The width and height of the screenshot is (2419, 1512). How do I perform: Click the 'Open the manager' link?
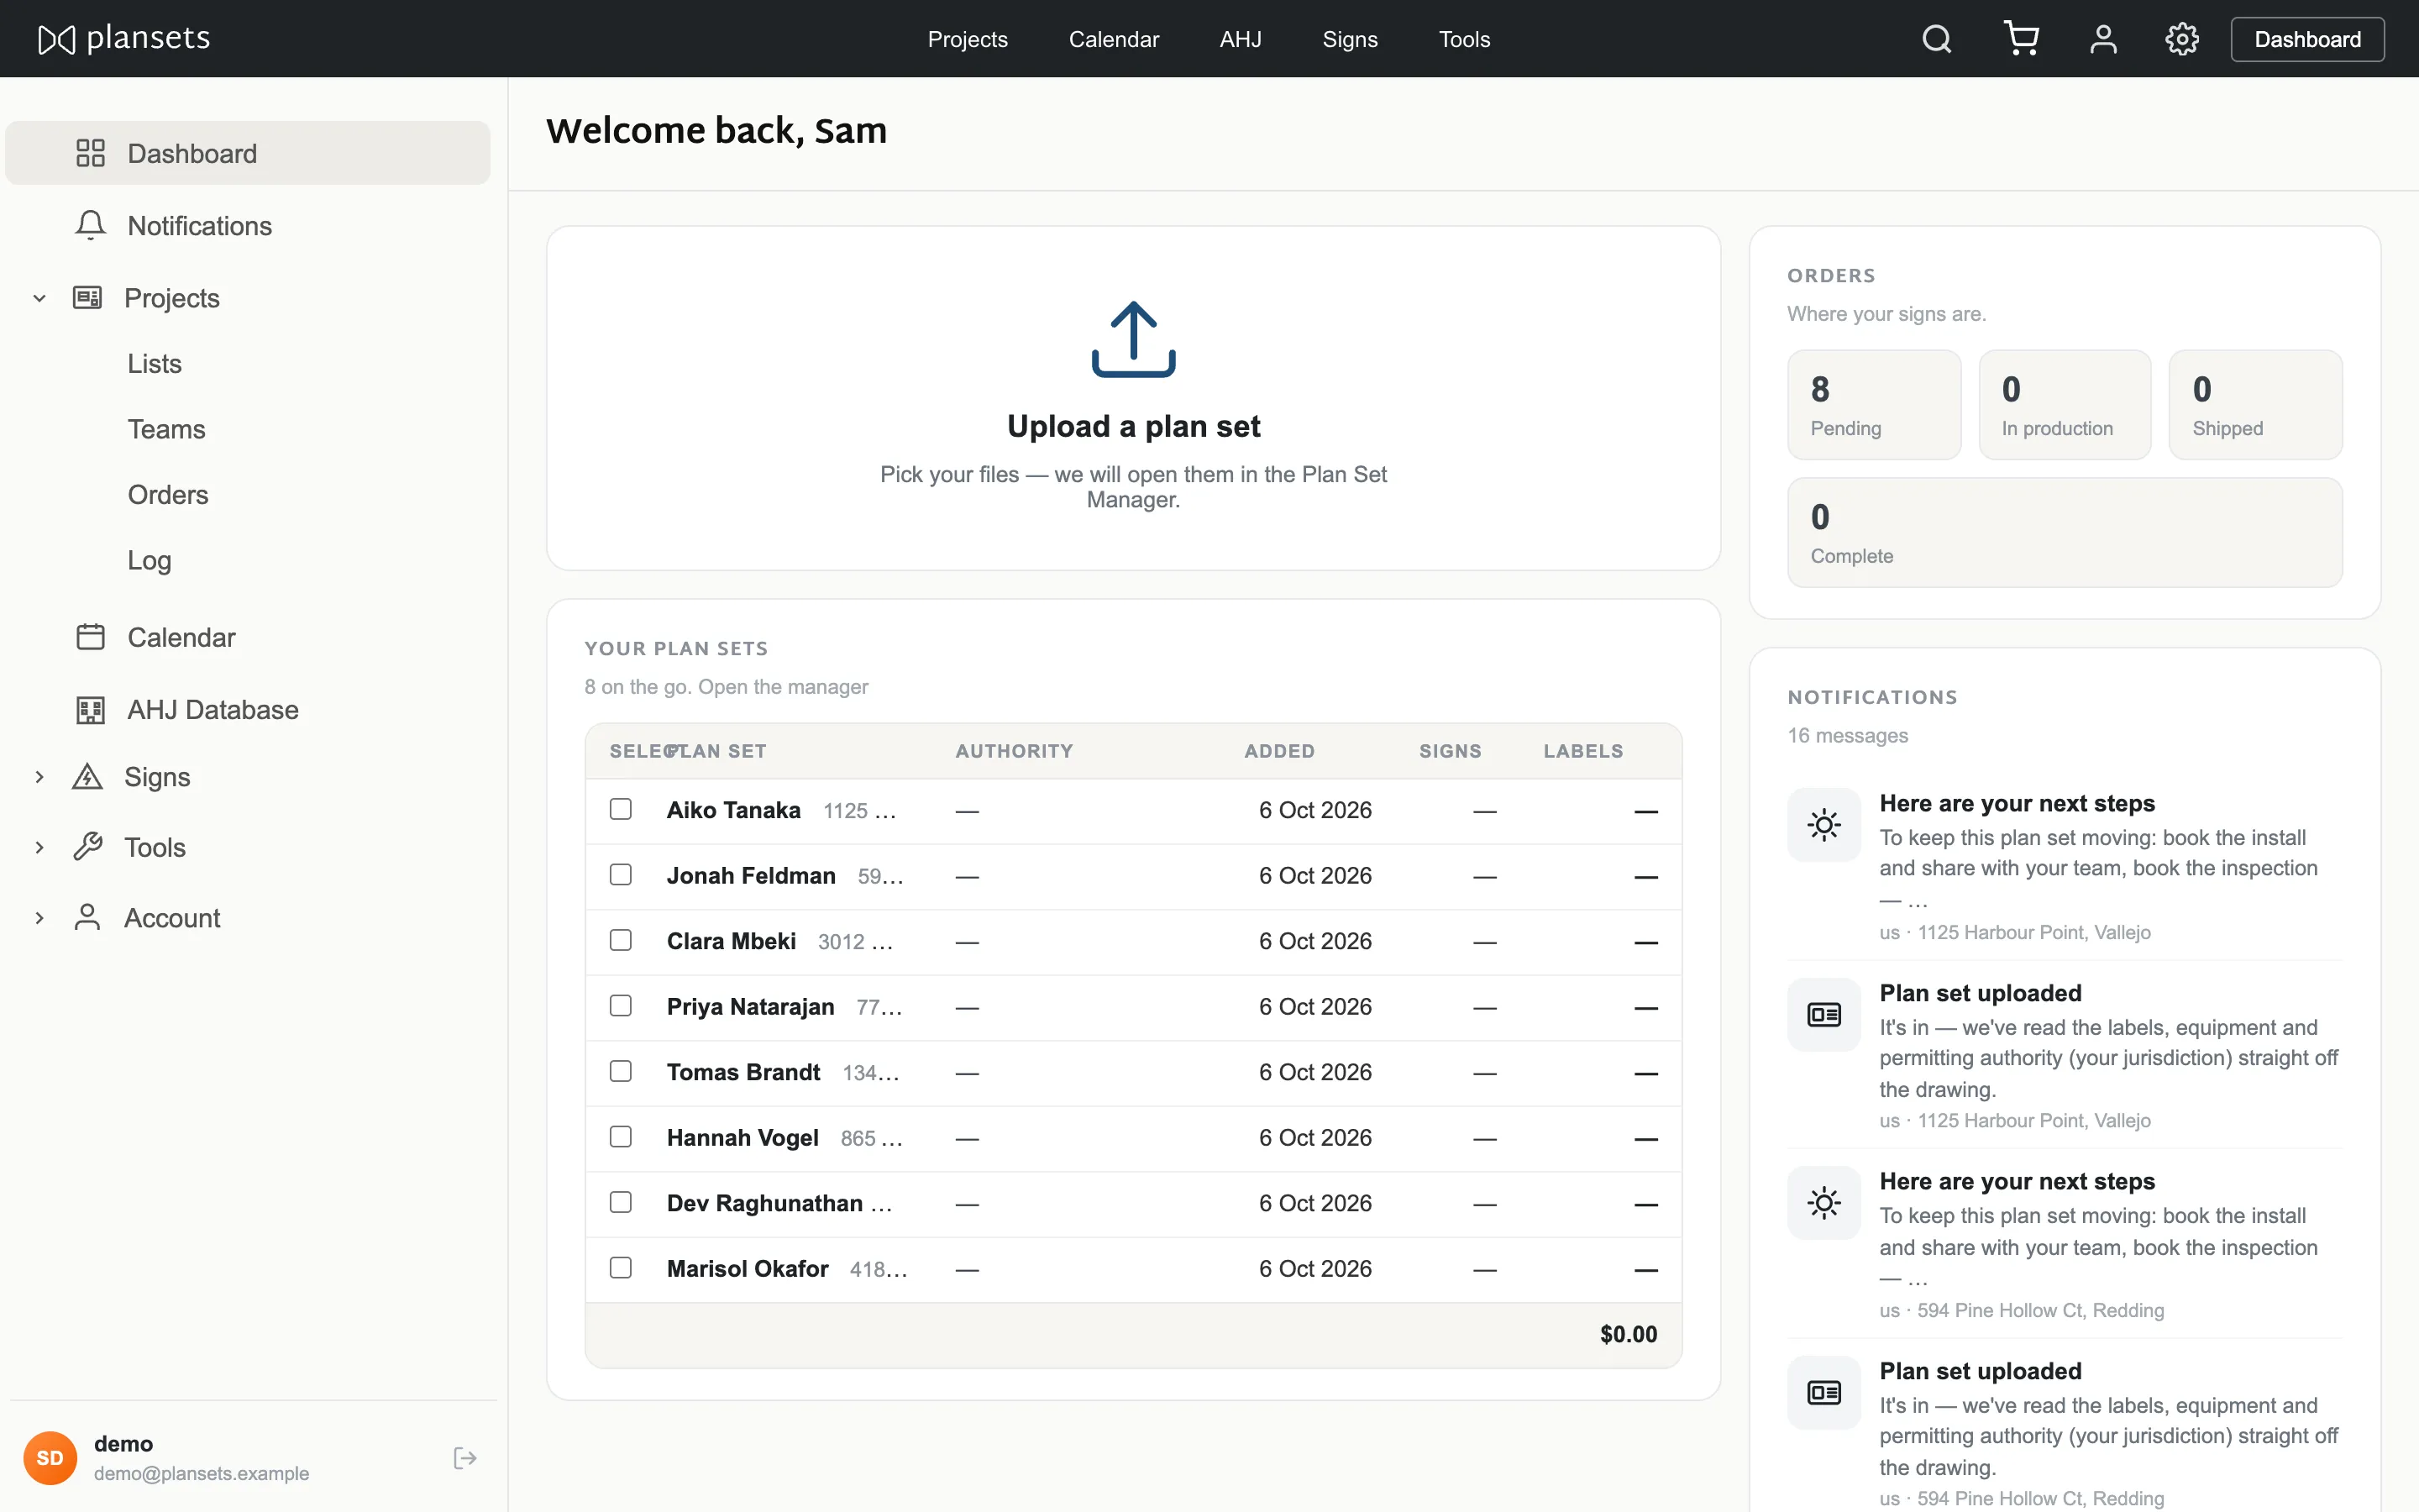(783, 687)
